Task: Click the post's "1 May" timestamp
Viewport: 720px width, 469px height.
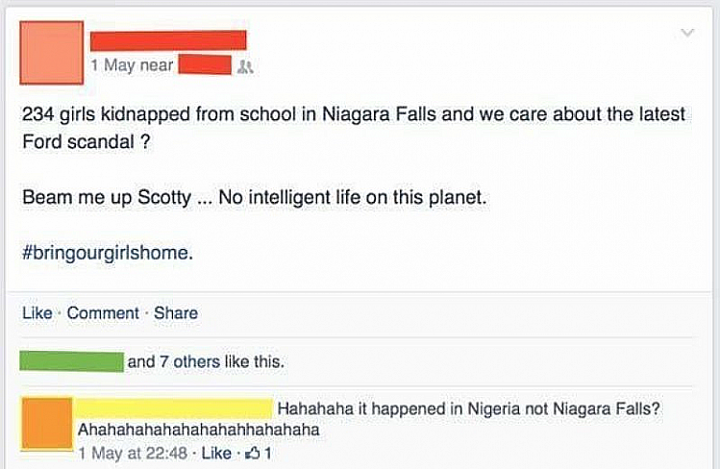Action: pyautogui.click(x=113, y=65)
